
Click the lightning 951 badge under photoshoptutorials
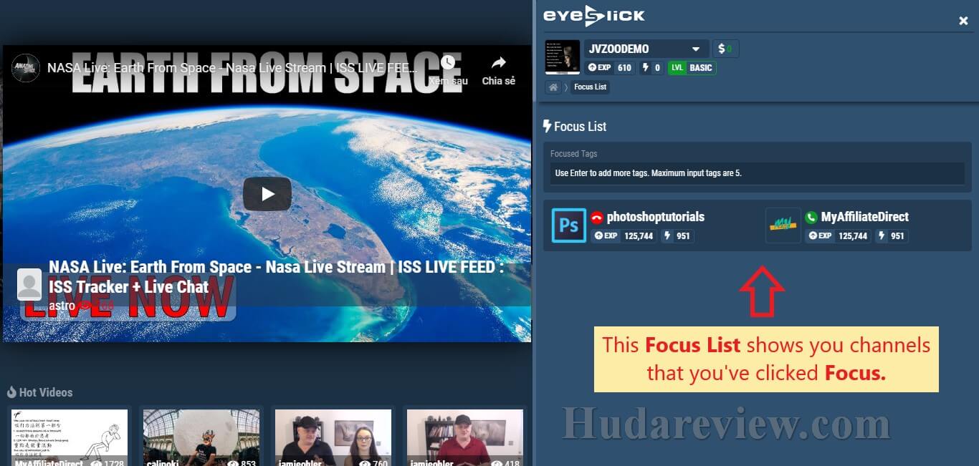pyautogui.click(x=677, y=236)
